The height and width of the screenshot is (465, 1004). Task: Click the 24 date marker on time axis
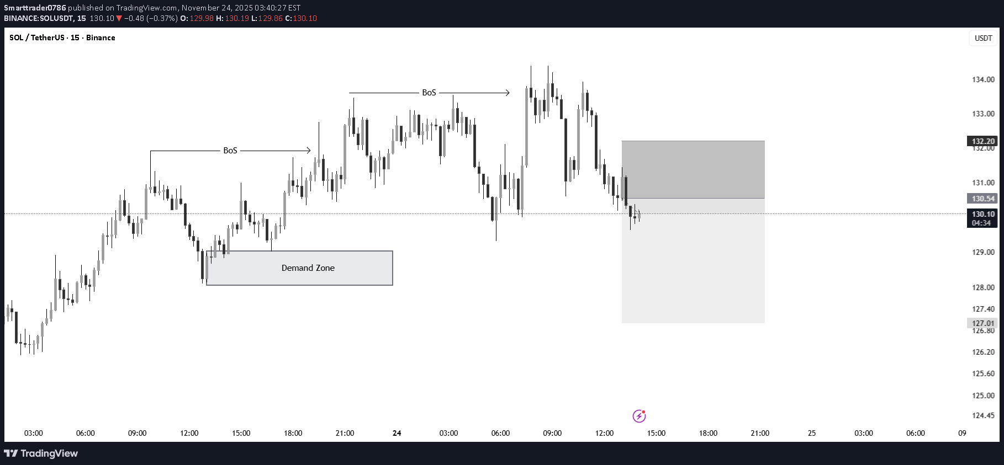397,433
